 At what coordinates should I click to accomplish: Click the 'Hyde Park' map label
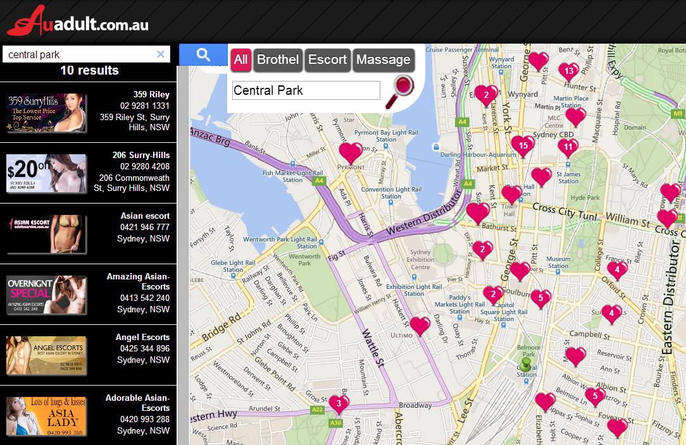[x=585, y=198]
